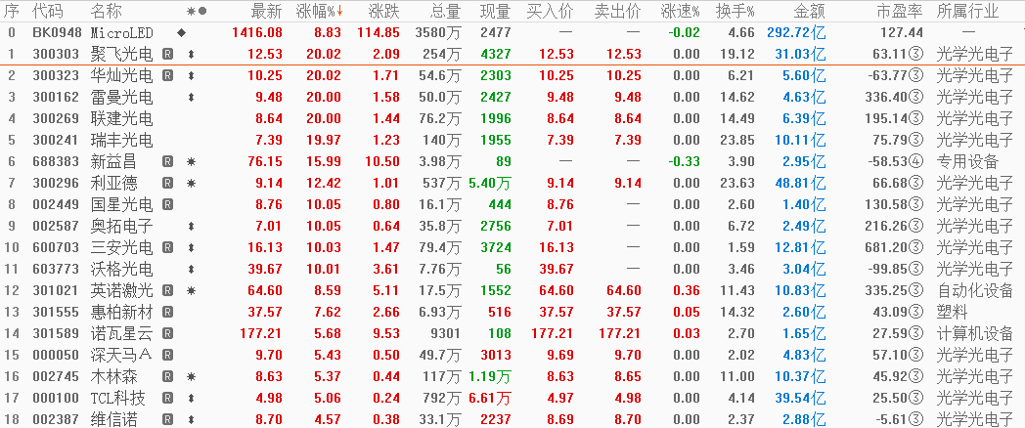Click the star marker in 英诺激光 row
The height and width of the screenshot is (428, 1025).
tap(191, 291)
